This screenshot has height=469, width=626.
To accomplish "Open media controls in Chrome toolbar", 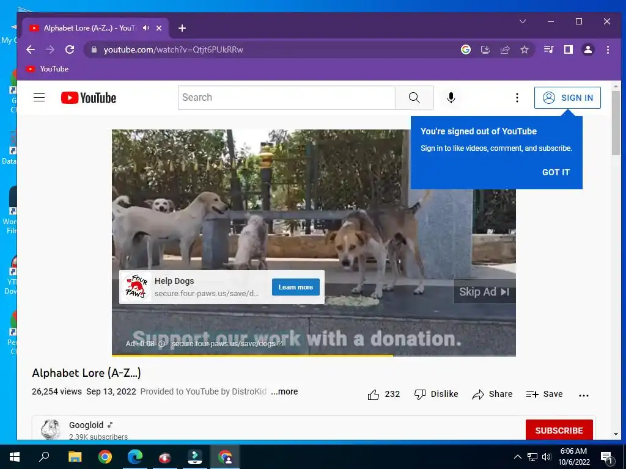I will tap(549, 49).
